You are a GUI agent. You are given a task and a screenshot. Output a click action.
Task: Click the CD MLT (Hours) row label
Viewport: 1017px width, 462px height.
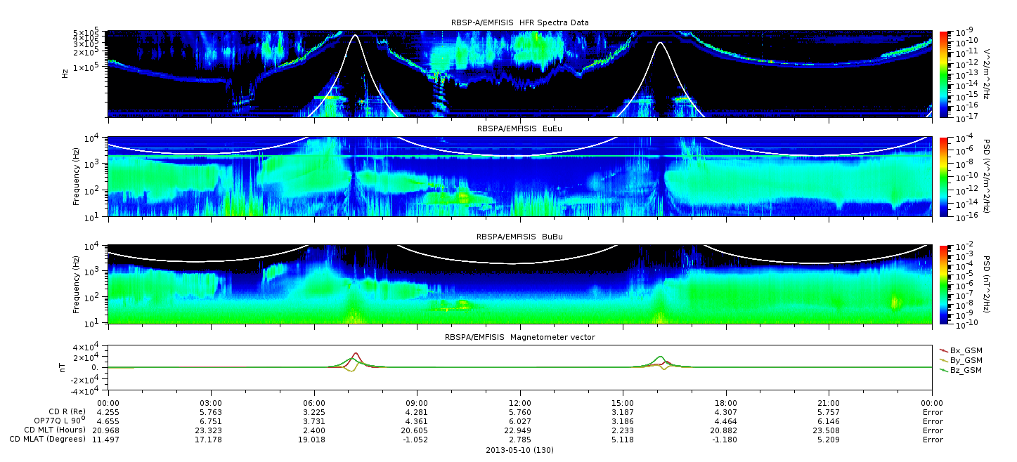click(x=55, y=430)
